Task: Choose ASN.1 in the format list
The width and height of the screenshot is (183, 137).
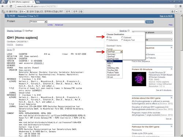Action: point(115,64)
